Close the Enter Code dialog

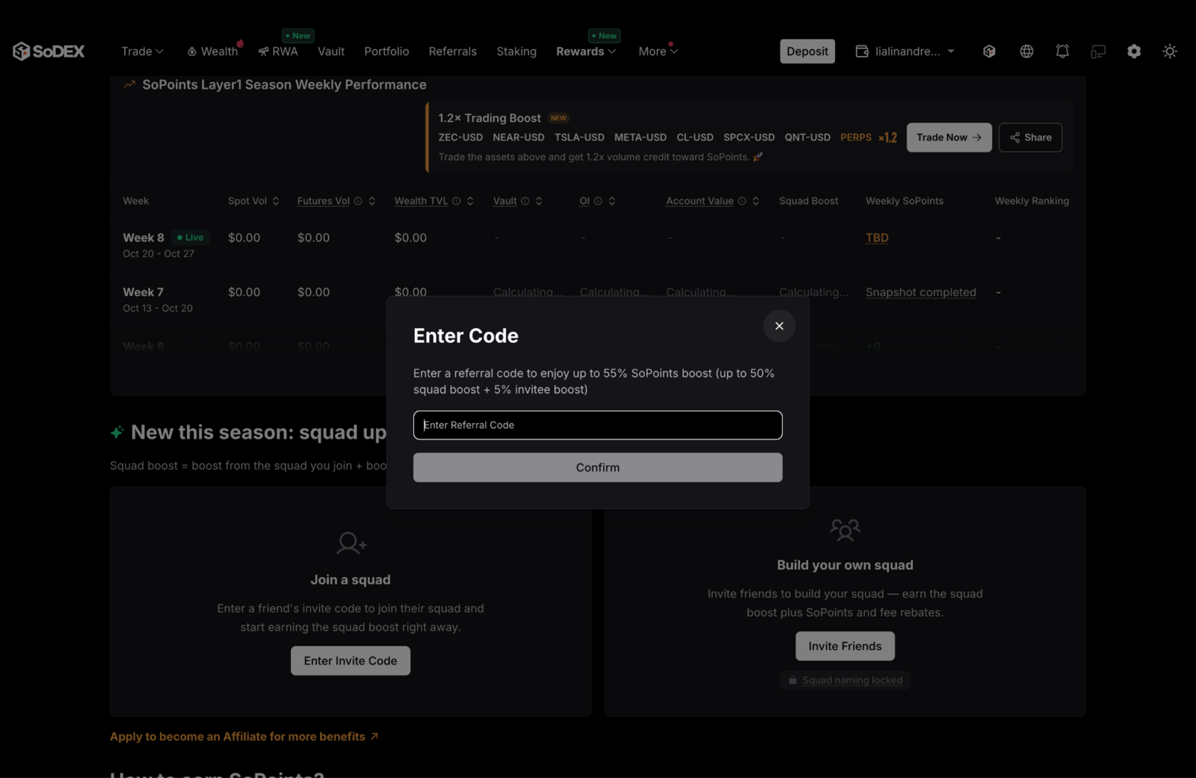point(779,326)
